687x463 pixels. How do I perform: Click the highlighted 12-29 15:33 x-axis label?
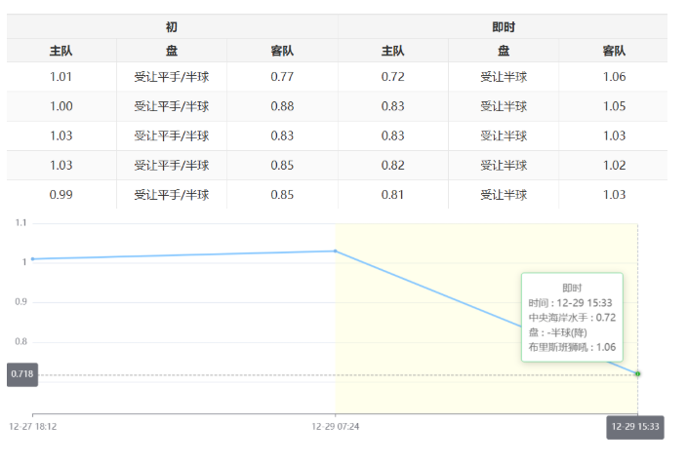pos(634,427)
